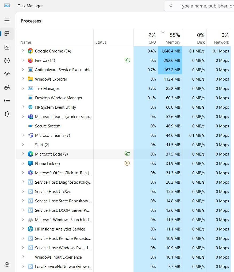Toggle the hamburger navigation menu
The width and height of the screenshot is (234, 272).
click(x=7, y=20)
